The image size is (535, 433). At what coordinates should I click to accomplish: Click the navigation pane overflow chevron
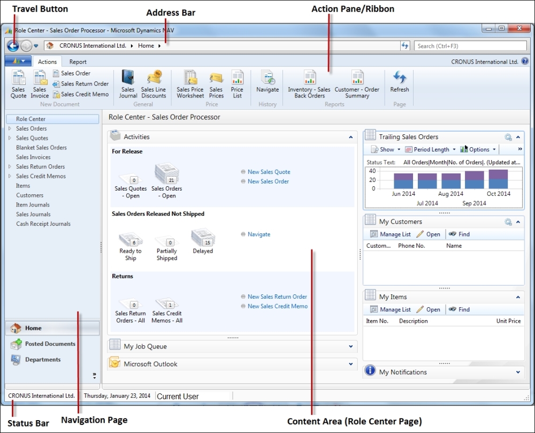(95, 376)
